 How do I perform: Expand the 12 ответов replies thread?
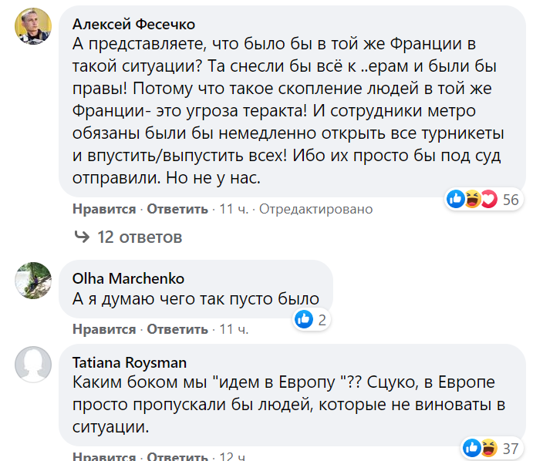point(139,237)
